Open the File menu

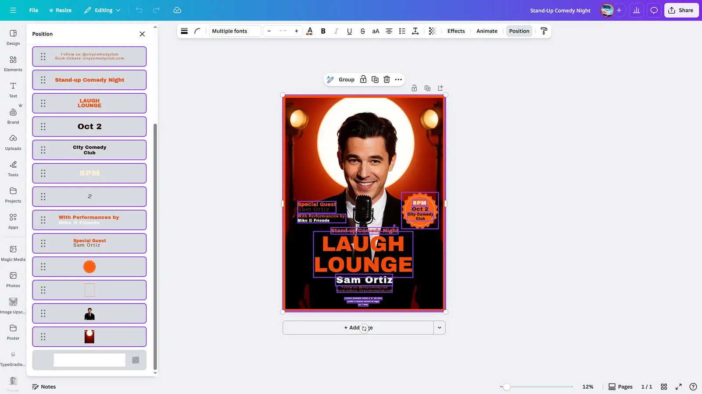(34, 10)
